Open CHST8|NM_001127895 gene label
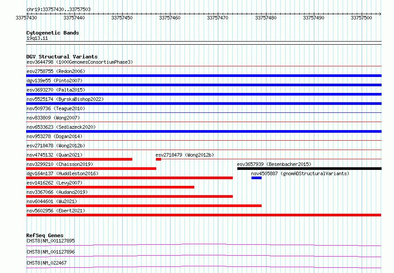The image size is (394, 273). (x=50, y=241)
